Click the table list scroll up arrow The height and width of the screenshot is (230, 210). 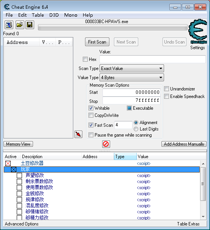[x=203, y=164]
